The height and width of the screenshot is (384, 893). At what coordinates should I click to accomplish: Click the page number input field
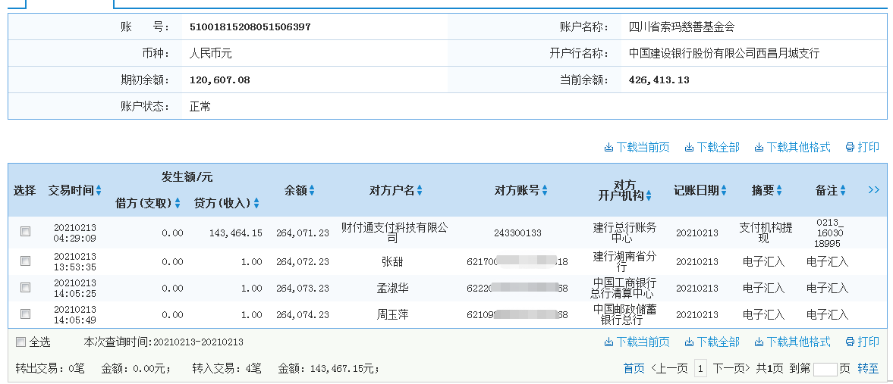pyautogui.click(x=825, y=369)
